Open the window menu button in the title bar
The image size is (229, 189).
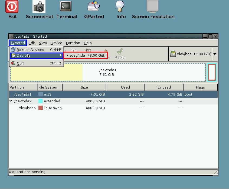[11, 36]
